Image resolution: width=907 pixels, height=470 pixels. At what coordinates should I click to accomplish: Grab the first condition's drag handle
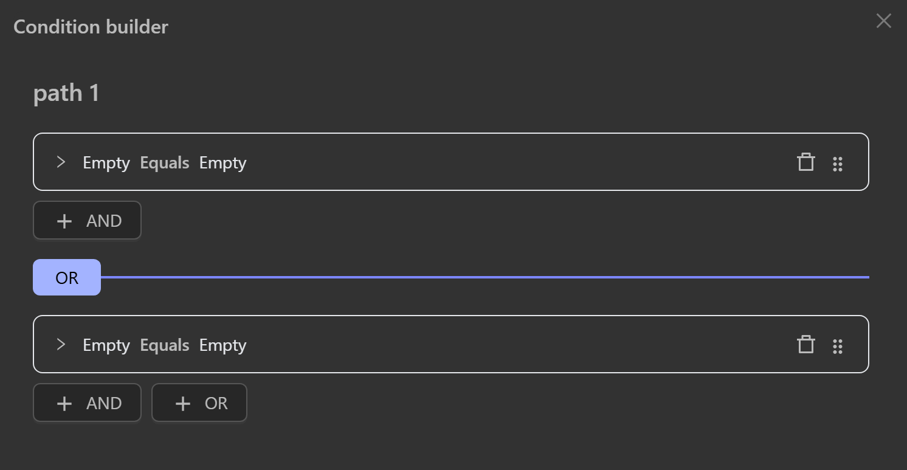pos(838,164)
